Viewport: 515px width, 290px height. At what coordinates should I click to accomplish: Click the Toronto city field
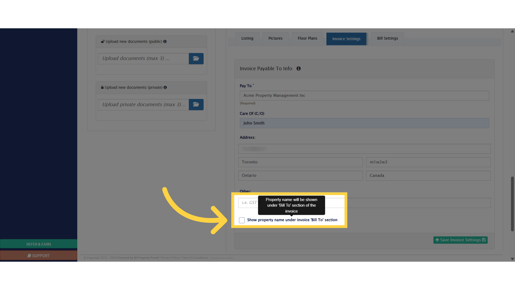click(x=300, y=162)
